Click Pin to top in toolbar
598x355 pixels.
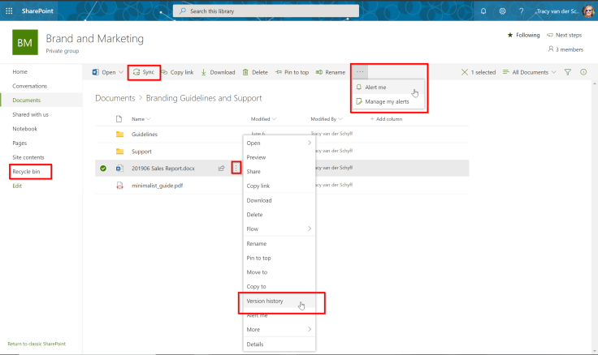click(x=291, y=72)
